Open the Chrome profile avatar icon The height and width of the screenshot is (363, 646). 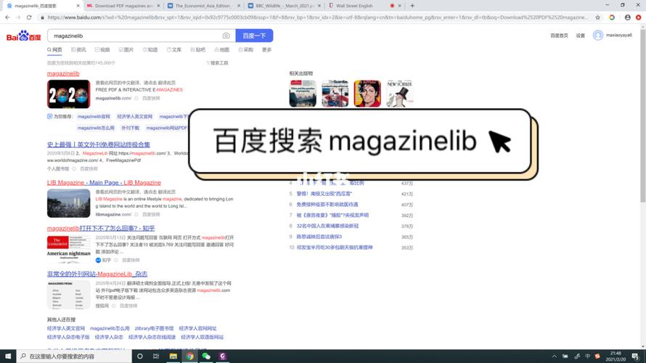click(x=627, y=17)
